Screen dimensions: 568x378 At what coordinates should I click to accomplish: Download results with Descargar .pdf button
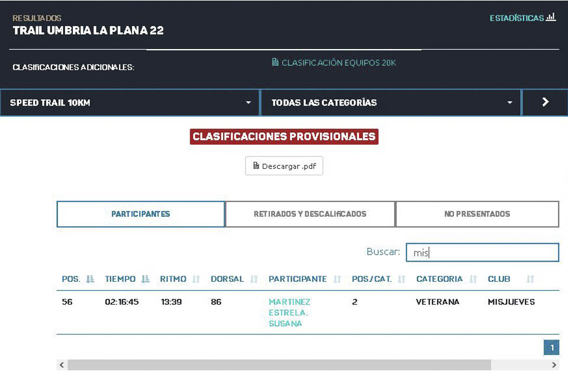pyautogui.click(x=284, y=166)
